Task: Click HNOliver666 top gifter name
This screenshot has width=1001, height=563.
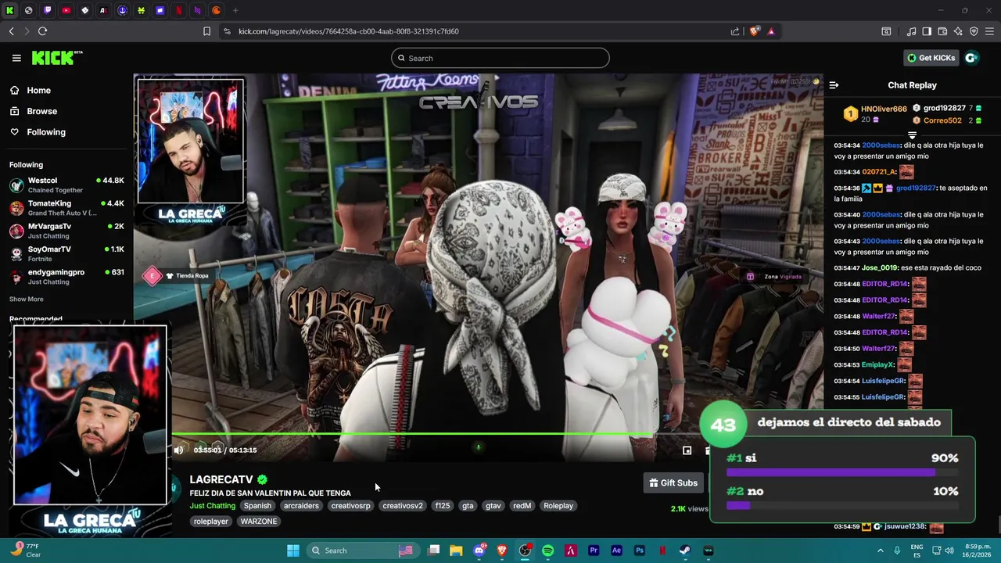Action: (x=884, y=109)
